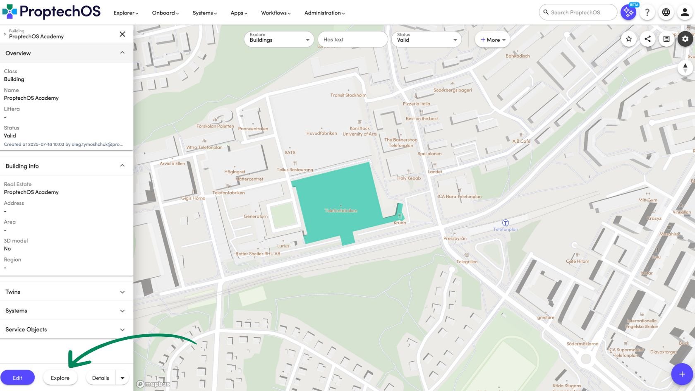Open the Details button dropdown arrow

pyautogui.click(x=122, y=378)
